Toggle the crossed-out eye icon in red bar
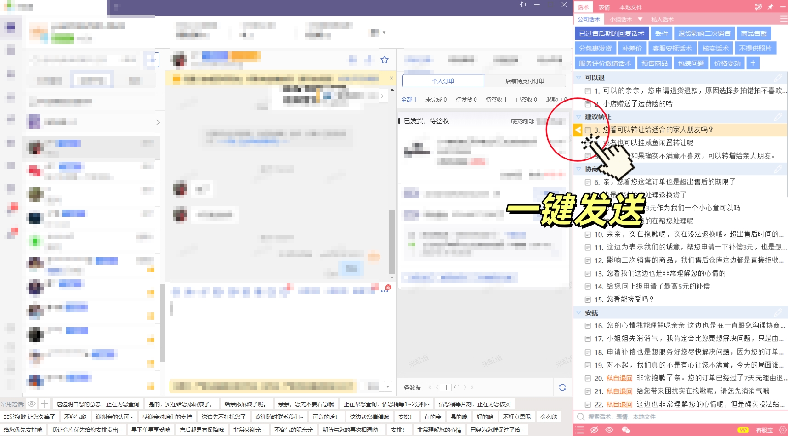This screenshot has height=436, width=788. pos(594,430)
